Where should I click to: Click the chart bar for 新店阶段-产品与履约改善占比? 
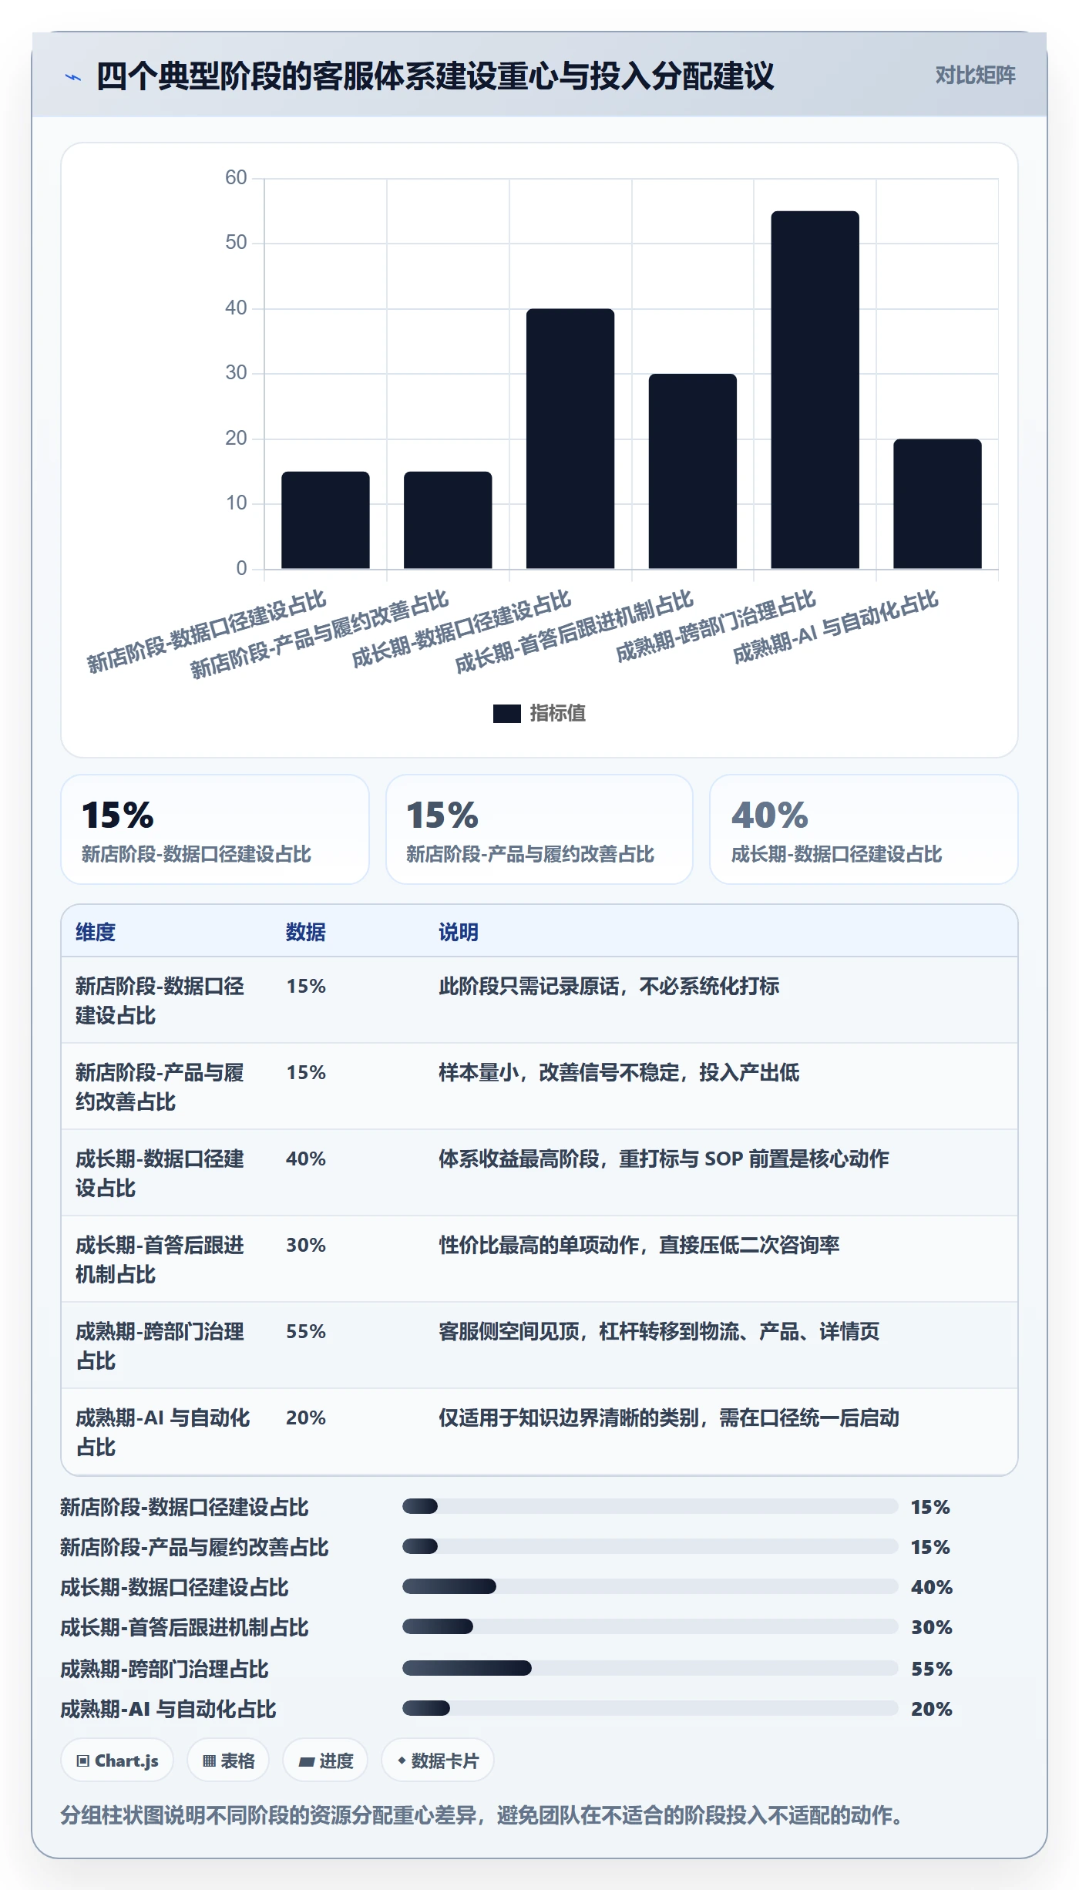click(x=448, y=520)
